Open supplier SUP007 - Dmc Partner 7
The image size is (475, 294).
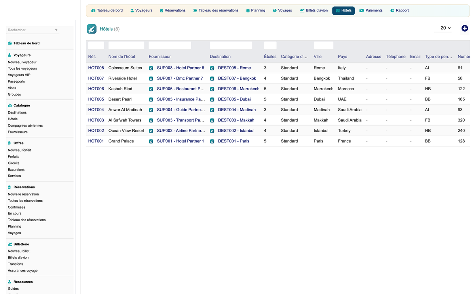click(x=180, y=78)
